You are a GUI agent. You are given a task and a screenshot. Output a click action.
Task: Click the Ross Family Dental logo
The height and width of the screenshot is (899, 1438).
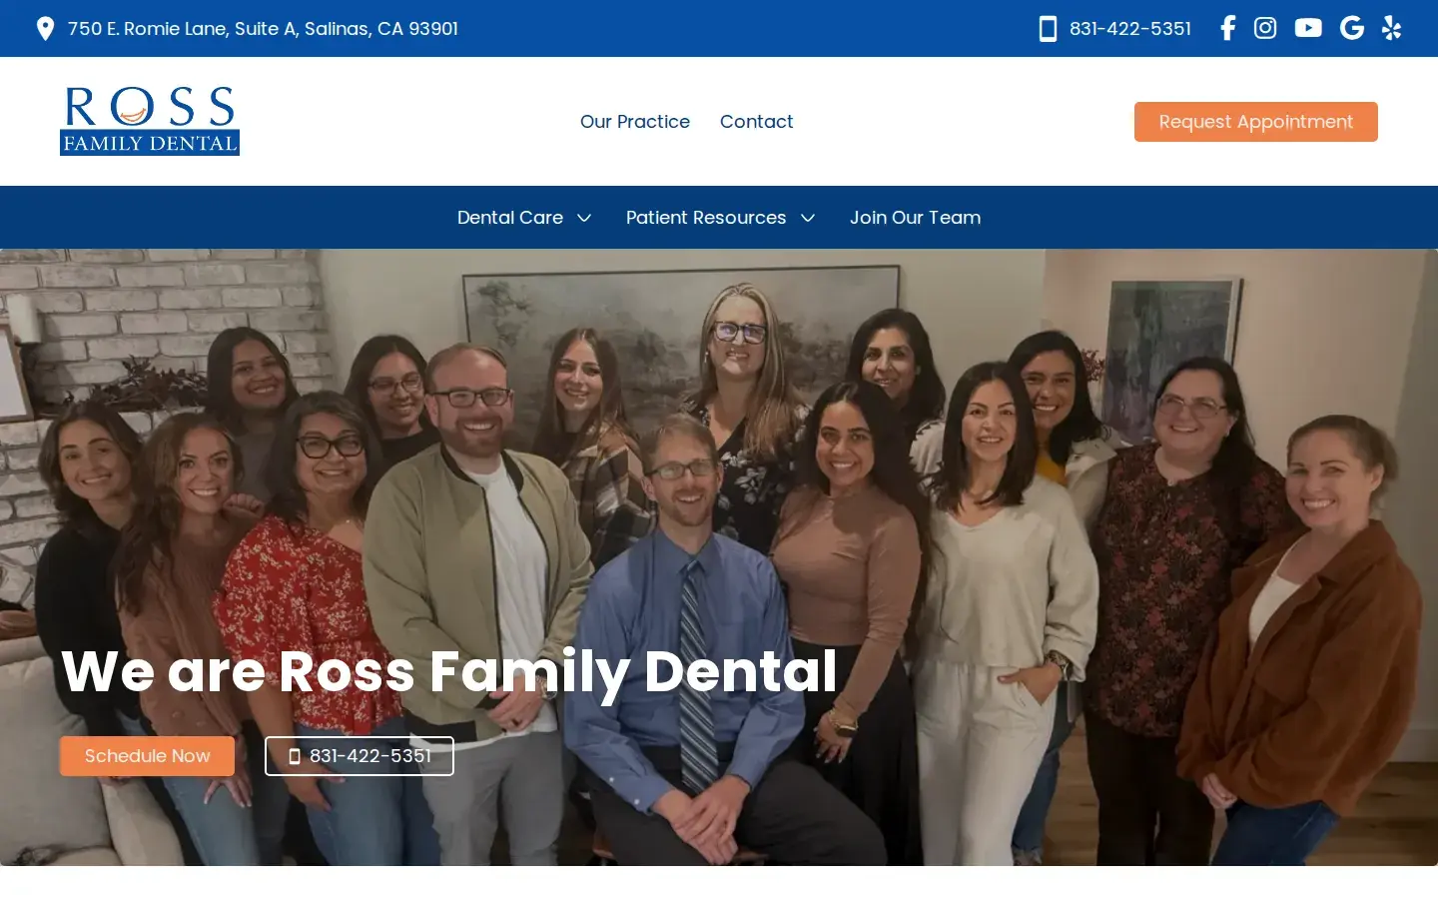[150, 121]
